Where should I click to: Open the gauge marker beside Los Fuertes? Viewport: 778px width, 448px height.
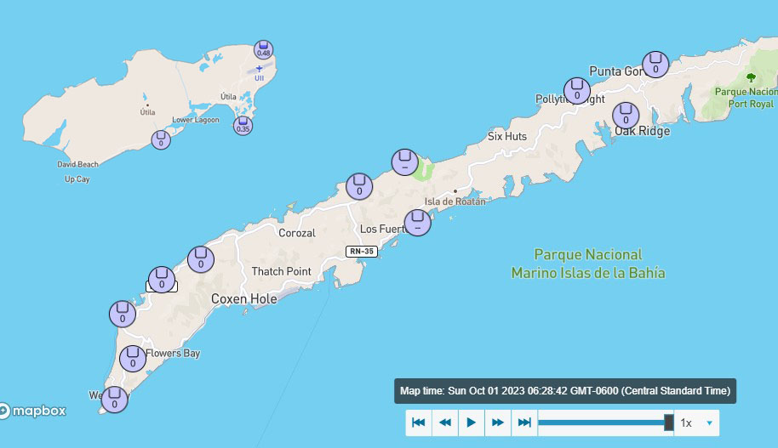(x=417, y=223)
